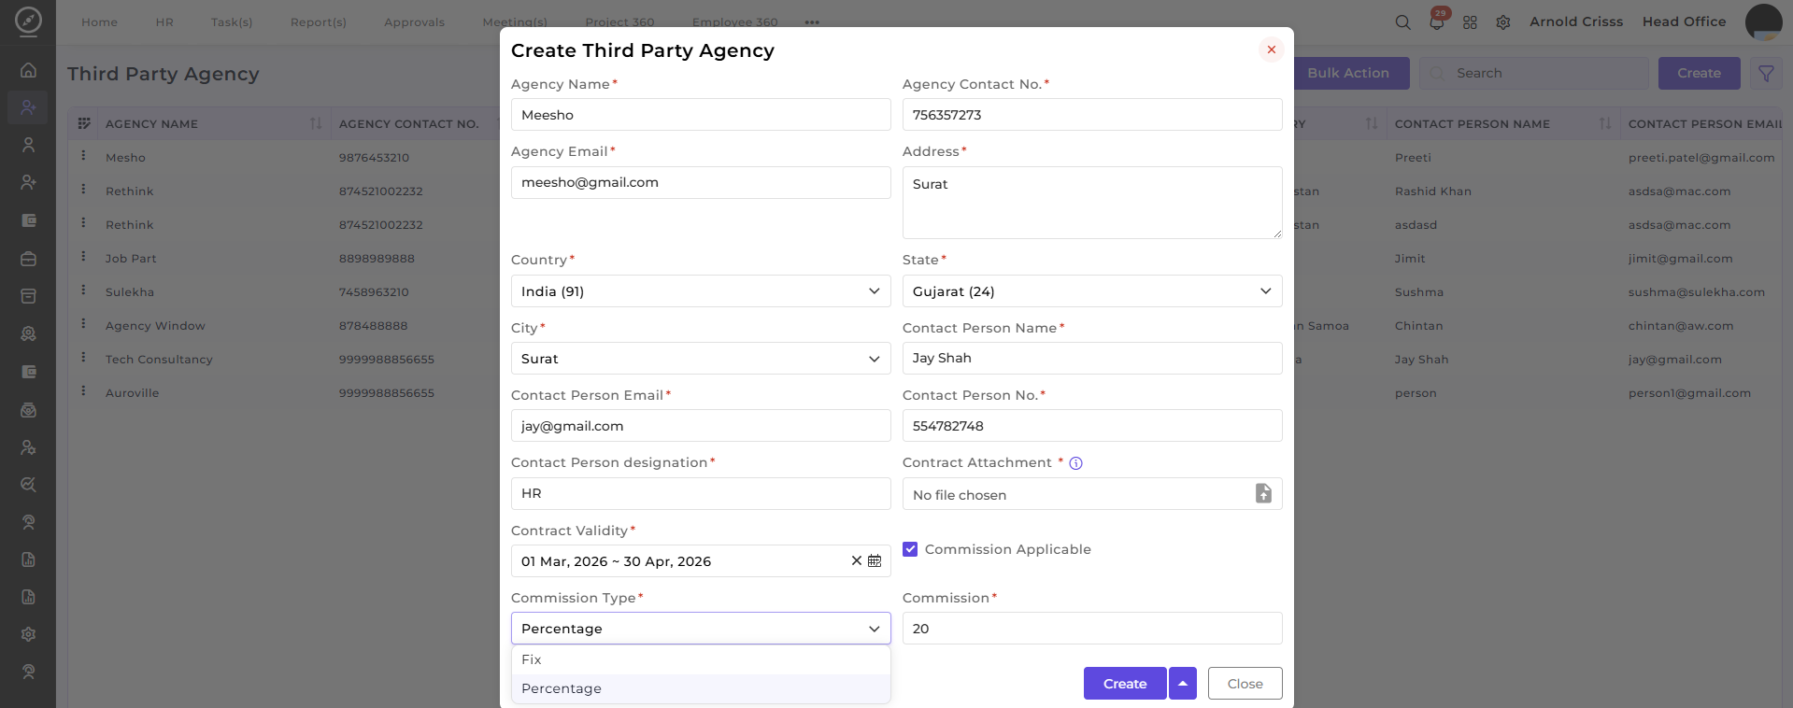Viewport: 1793px width, 708px height.
Task: Click the contract attachment upload file icon
Action: point(1263,493)
